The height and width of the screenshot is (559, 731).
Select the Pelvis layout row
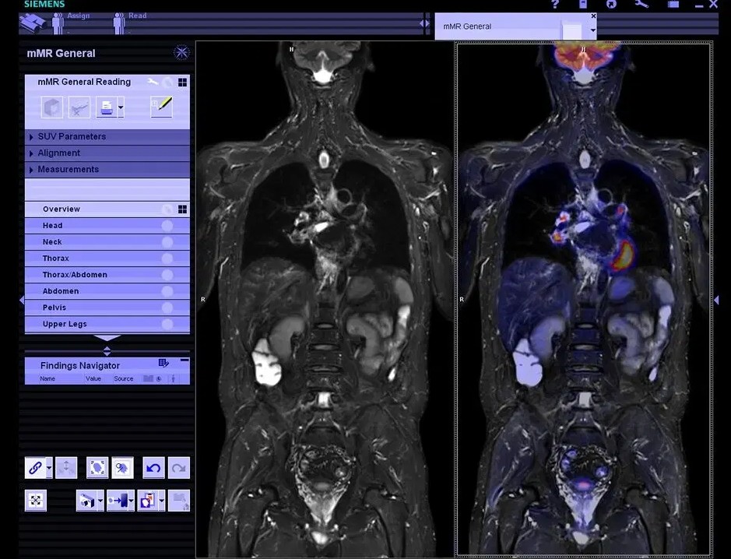coord(107,308)
